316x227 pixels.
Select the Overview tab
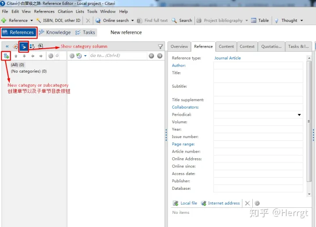pyautogui.click(x=179, y=46)
